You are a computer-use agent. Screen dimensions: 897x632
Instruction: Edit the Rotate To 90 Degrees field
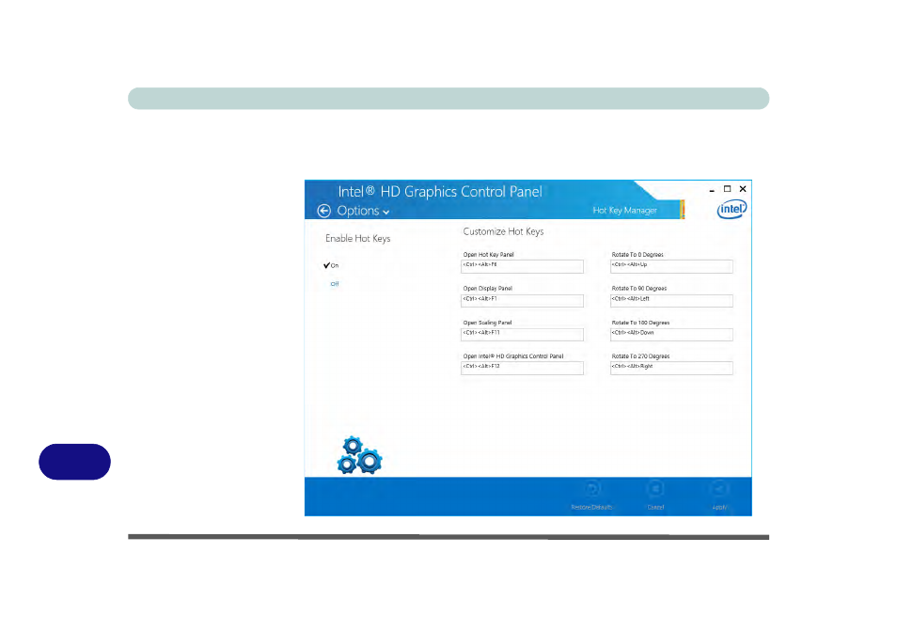[671, 301]
